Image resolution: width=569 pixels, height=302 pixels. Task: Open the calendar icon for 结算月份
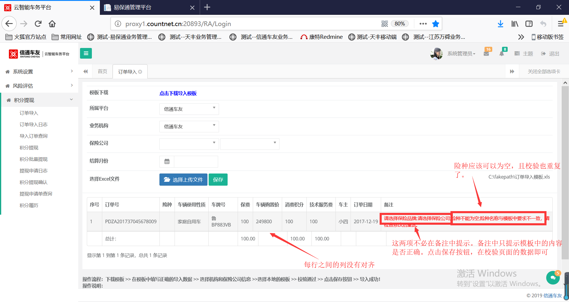167,161
